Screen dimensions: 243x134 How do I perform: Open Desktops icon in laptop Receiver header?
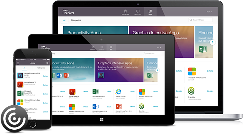(x=138, y=12)
